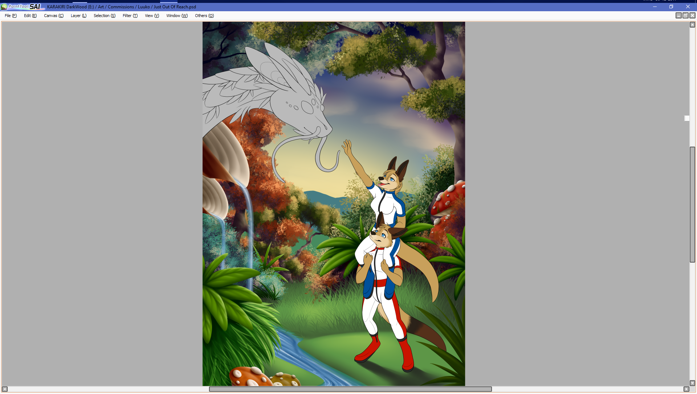Viewport: 697px width, 394px height.
Task: Click the vertical scrollbar thumb
Action: [x=692, y=205]
